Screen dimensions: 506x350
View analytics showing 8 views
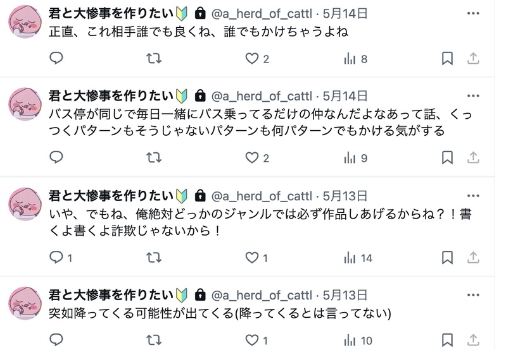pos(355,59)
